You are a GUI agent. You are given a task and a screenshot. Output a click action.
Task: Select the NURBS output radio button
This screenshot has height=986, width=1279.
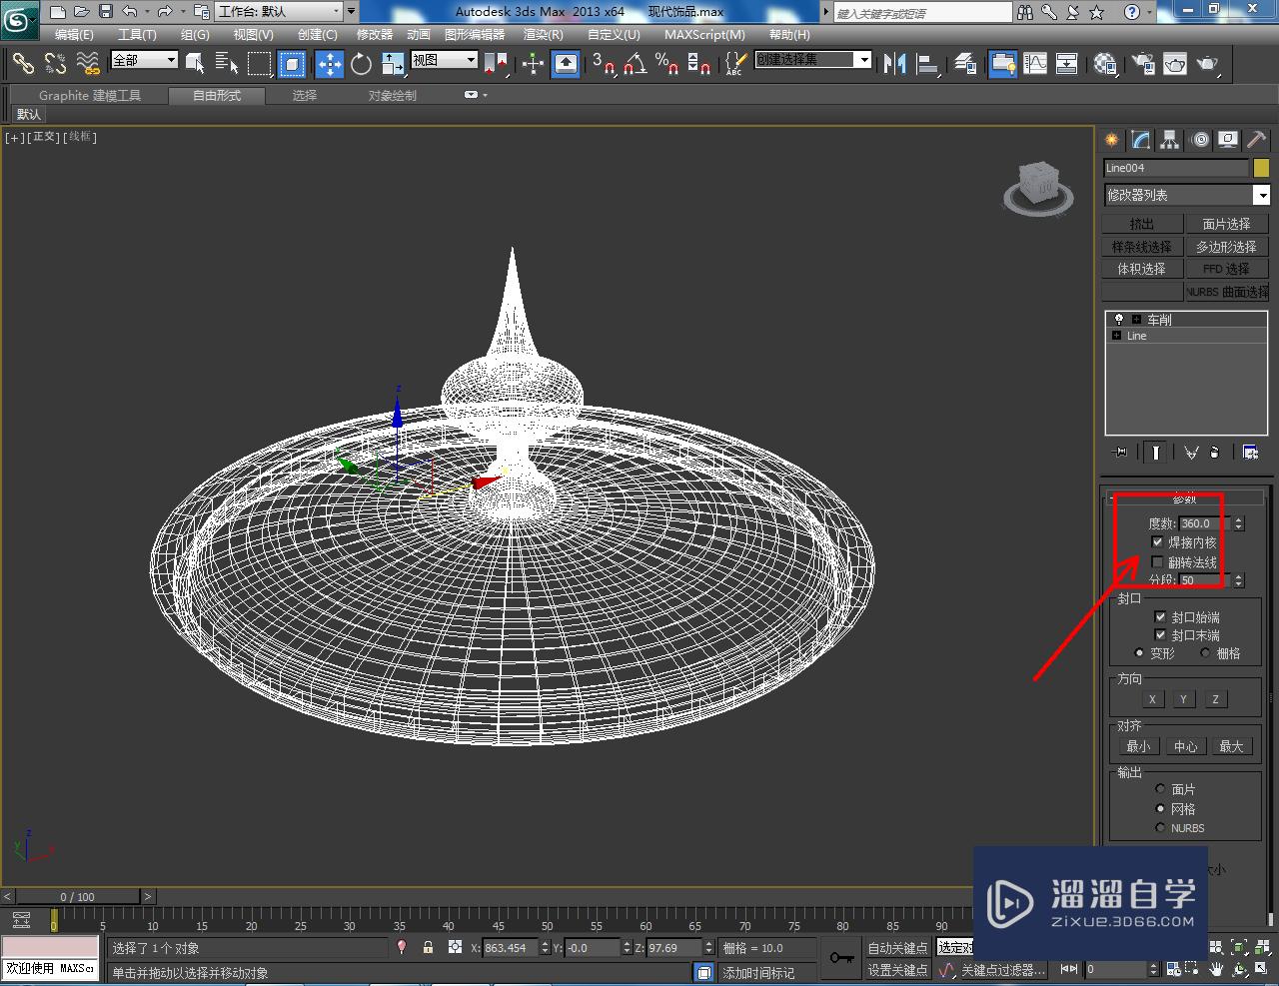coord(1160,828)
